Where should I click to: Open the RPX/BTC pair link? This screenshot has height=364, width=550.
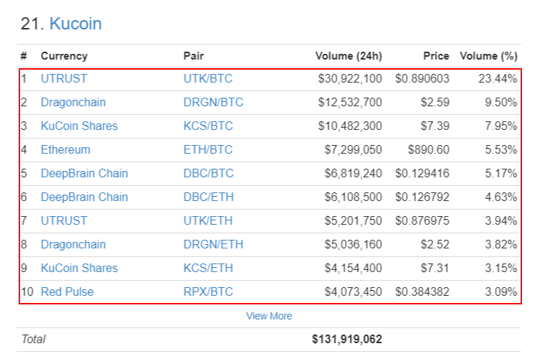click(209, 291)
